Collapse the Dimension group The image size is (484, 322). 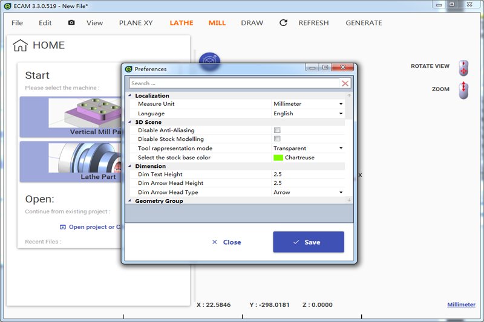tap(130, 166)
